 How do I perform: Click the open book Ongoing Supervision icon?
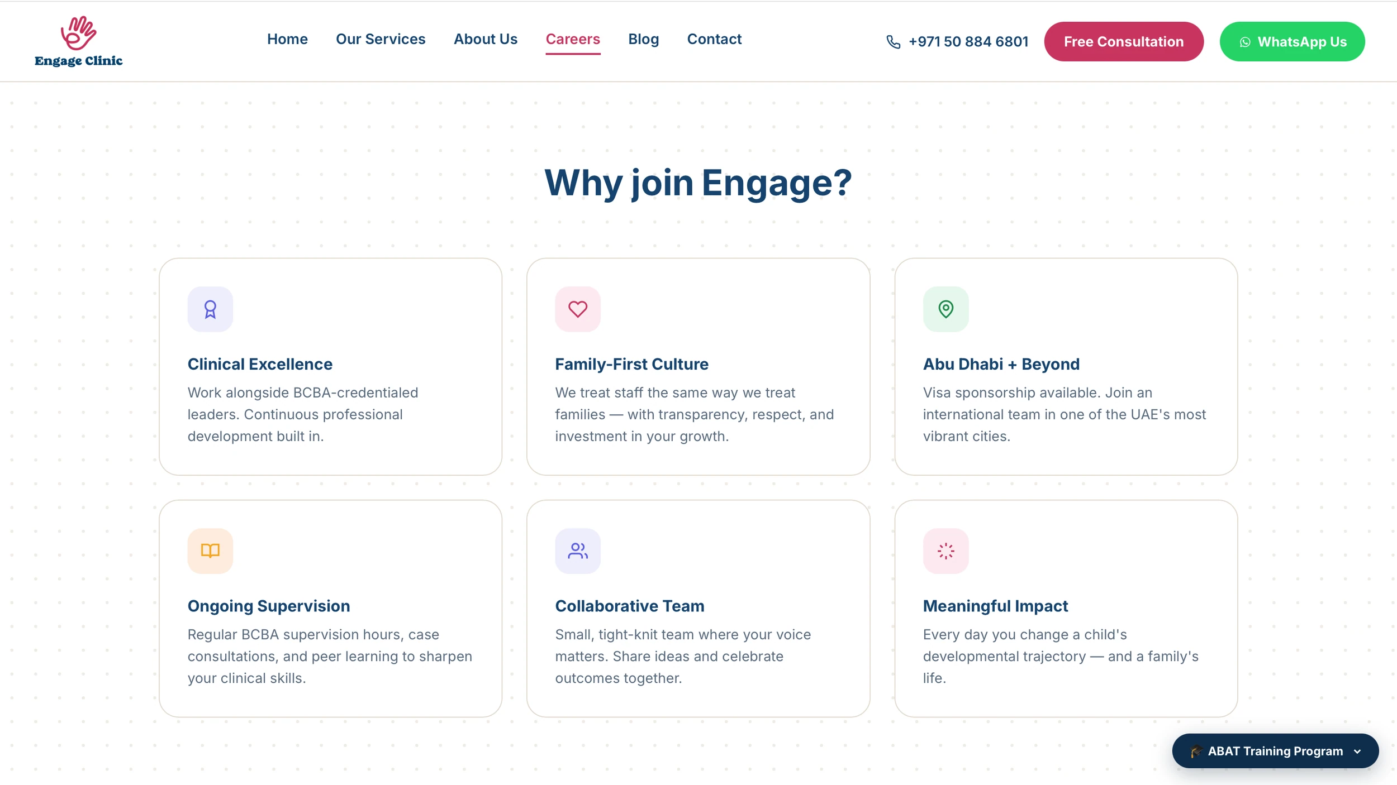(x=210, y=551)
